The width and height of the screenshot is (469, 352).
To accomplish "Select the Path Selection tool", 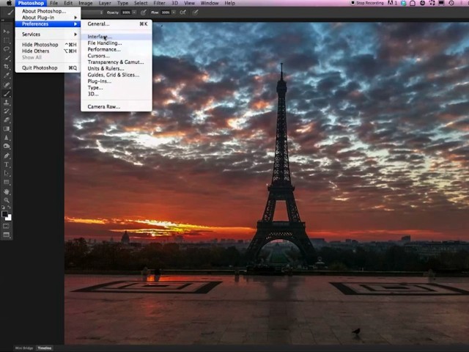I will (7, 173).
